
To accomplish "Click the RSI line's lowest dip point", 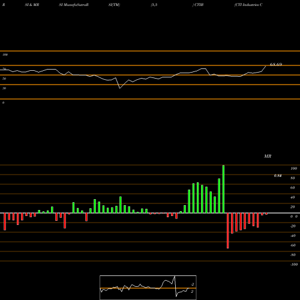I will [119, 88].
